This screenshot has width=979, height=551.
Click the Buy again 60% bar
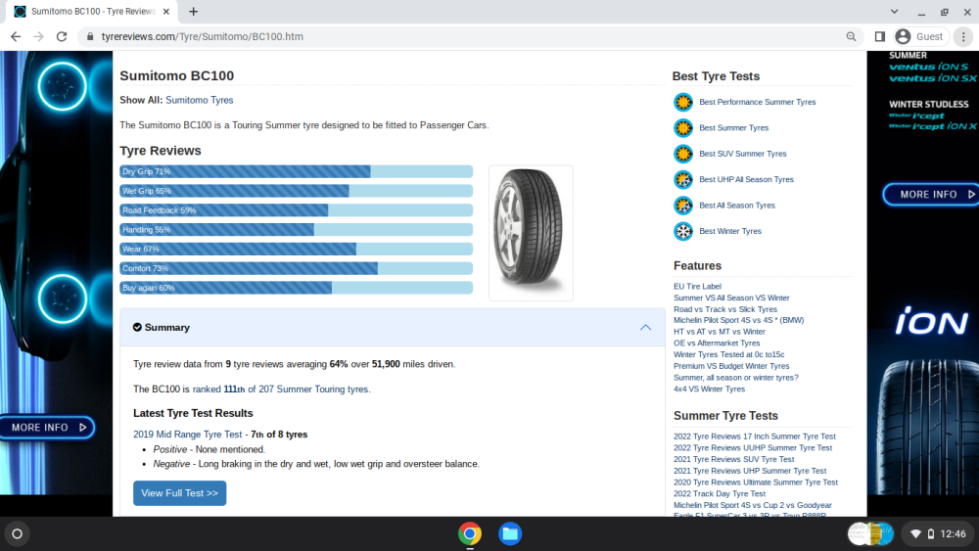[296, 288]
